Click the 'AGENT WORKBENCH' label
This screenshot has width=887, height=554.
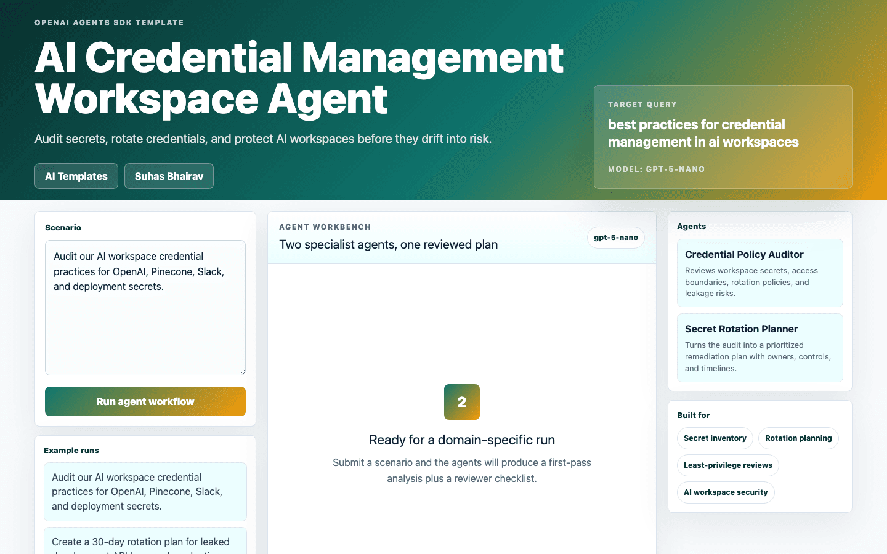(x=325, y=227)
